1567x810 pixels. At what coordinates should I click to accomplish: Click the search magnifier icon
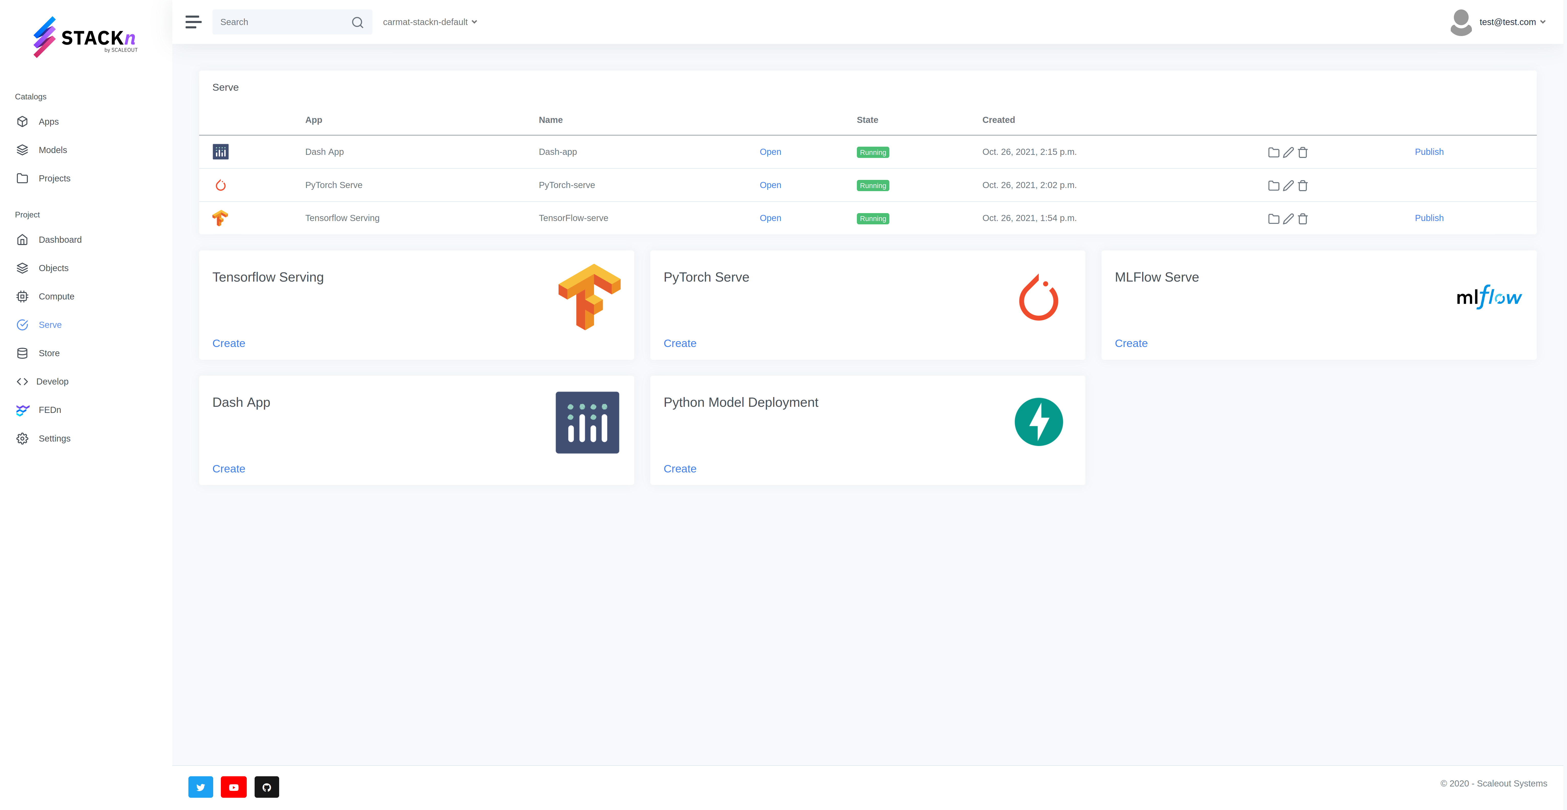[x=357, y=22]
